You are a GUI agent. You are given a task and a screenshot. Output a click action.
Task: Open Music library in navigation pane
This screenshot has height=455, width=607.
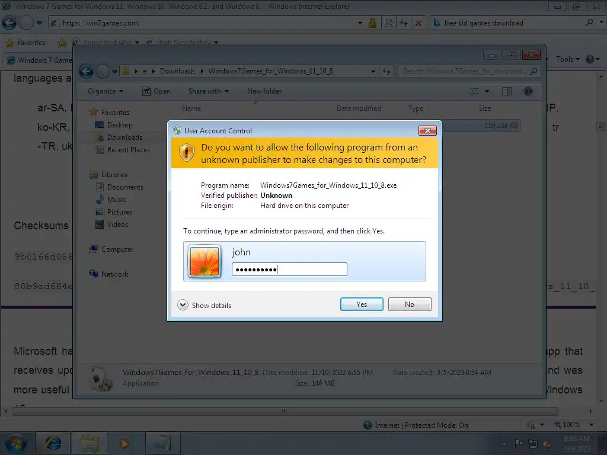tap(117, 199)
